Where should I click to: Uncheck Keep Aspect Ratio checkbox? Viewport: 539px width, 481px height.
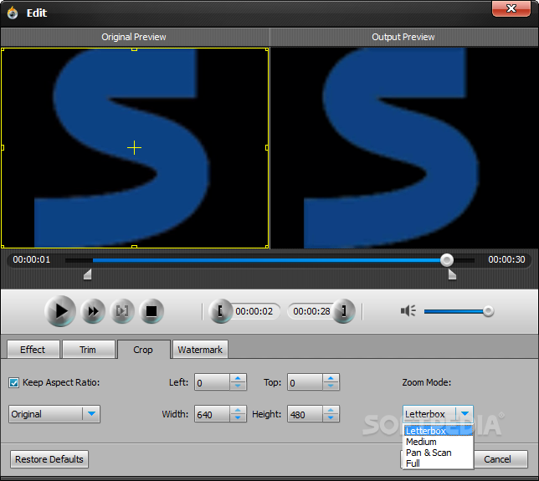coord(14,383)
